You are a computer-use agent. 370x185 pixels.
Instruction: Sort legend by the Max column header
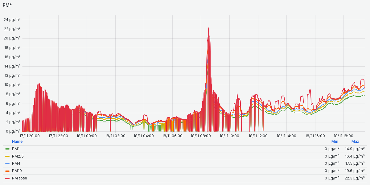pos(355,142)
